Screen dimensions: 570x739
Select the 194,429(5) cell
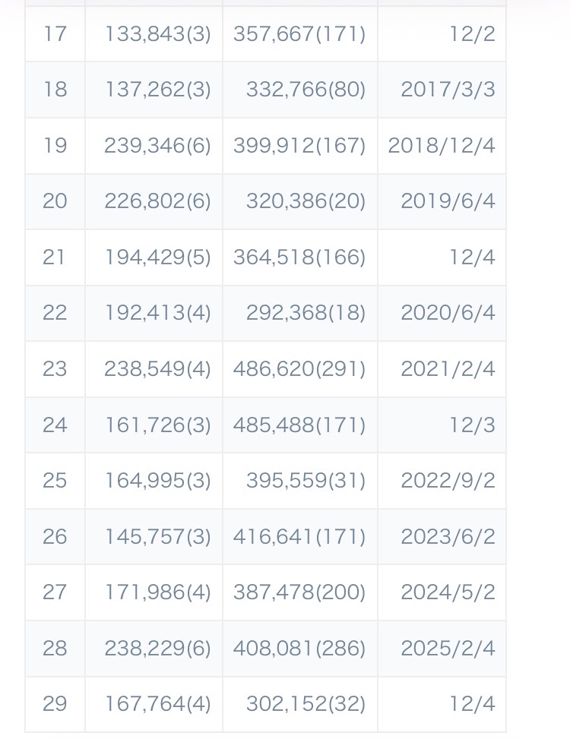tap(157, 257)
